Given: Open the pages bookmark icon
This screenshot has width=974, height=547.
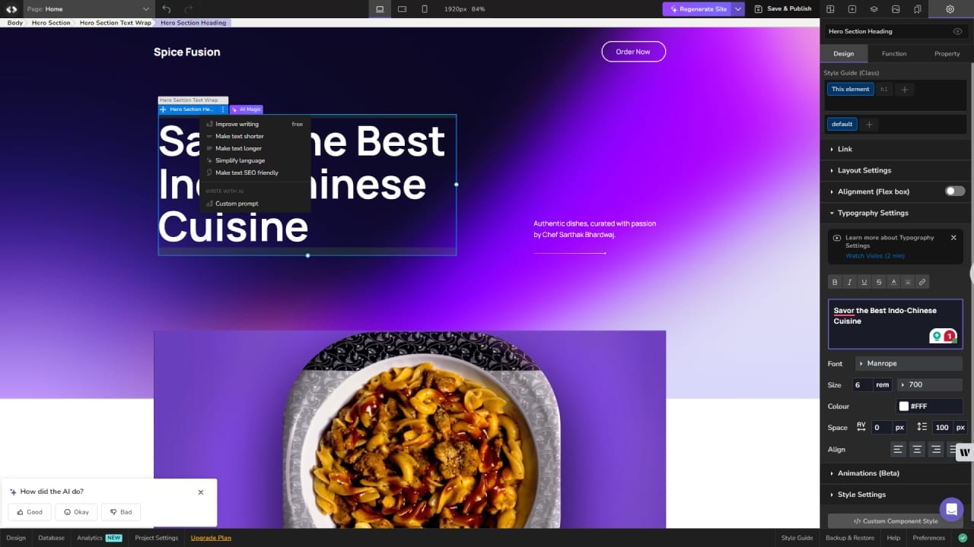Looking at the screenshot, I should [x=917, y=9].
